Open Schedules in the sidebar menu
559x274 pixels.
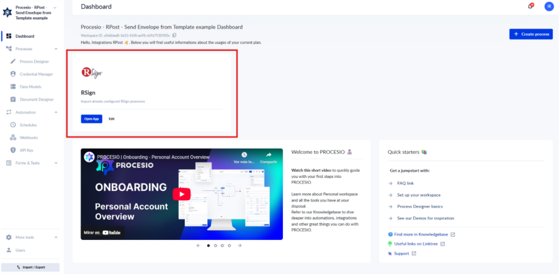(29, 125)
